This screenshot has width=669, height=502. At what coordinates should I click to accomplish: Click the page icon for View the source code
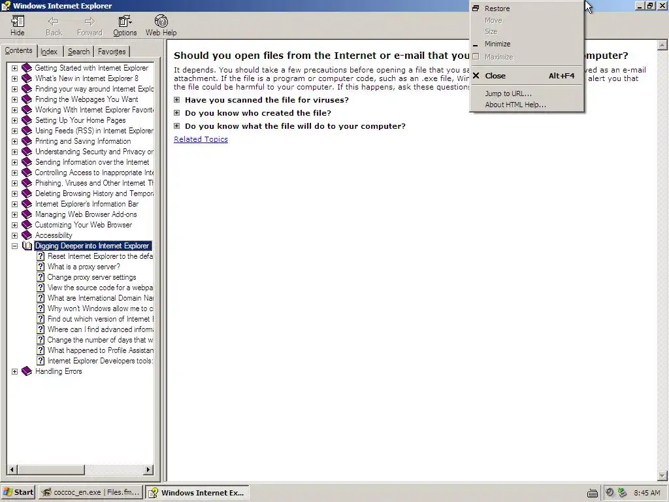(x=41, y=288)
